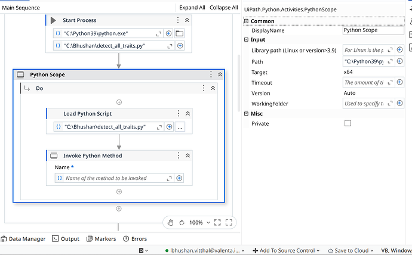Open the Output panel
This screenshot has width=412, height=255.
tap(66, 239)
